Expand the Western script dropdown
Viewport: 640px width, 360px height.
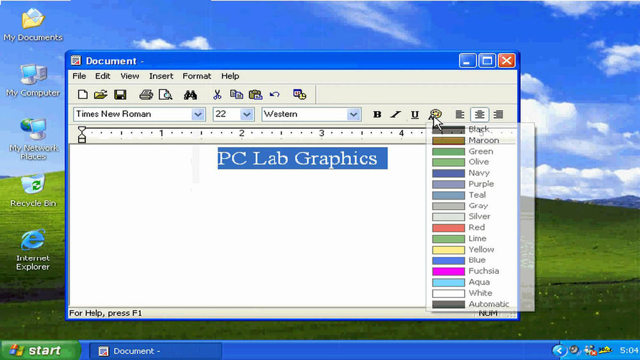pos(353,114)
